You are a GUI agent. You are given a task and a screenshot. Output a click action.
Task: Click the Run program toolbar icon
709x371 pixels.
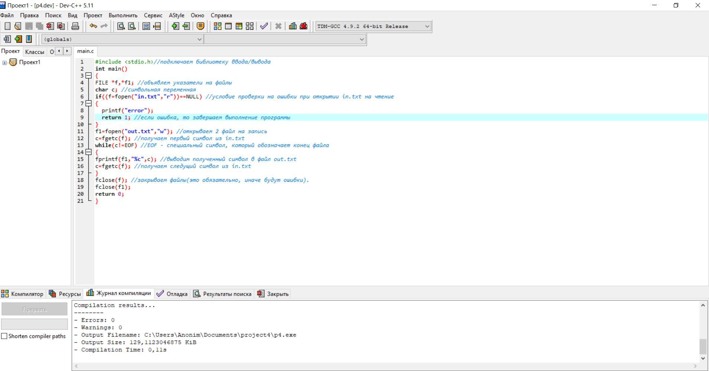pyautogui.click(x=229, y=26)
